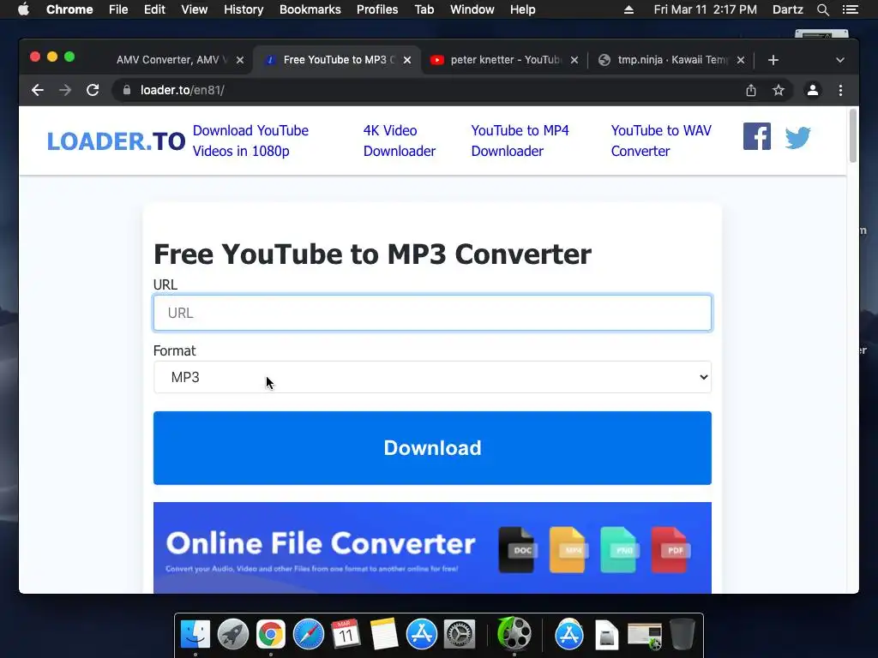Open the tab search chevron
The height and width of the screenshot is (658, 878).
[840, 60]
